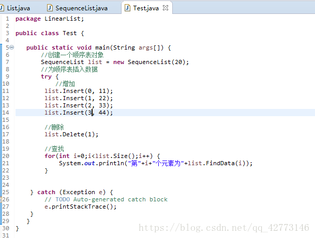Viewport: 315px width, 238px height.
Task: Click the 'try {' keyword line
Action: (x=50, y=76)
